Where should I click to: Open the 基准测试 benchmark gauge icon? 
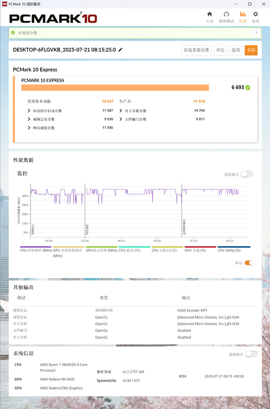tap(226, 14)
